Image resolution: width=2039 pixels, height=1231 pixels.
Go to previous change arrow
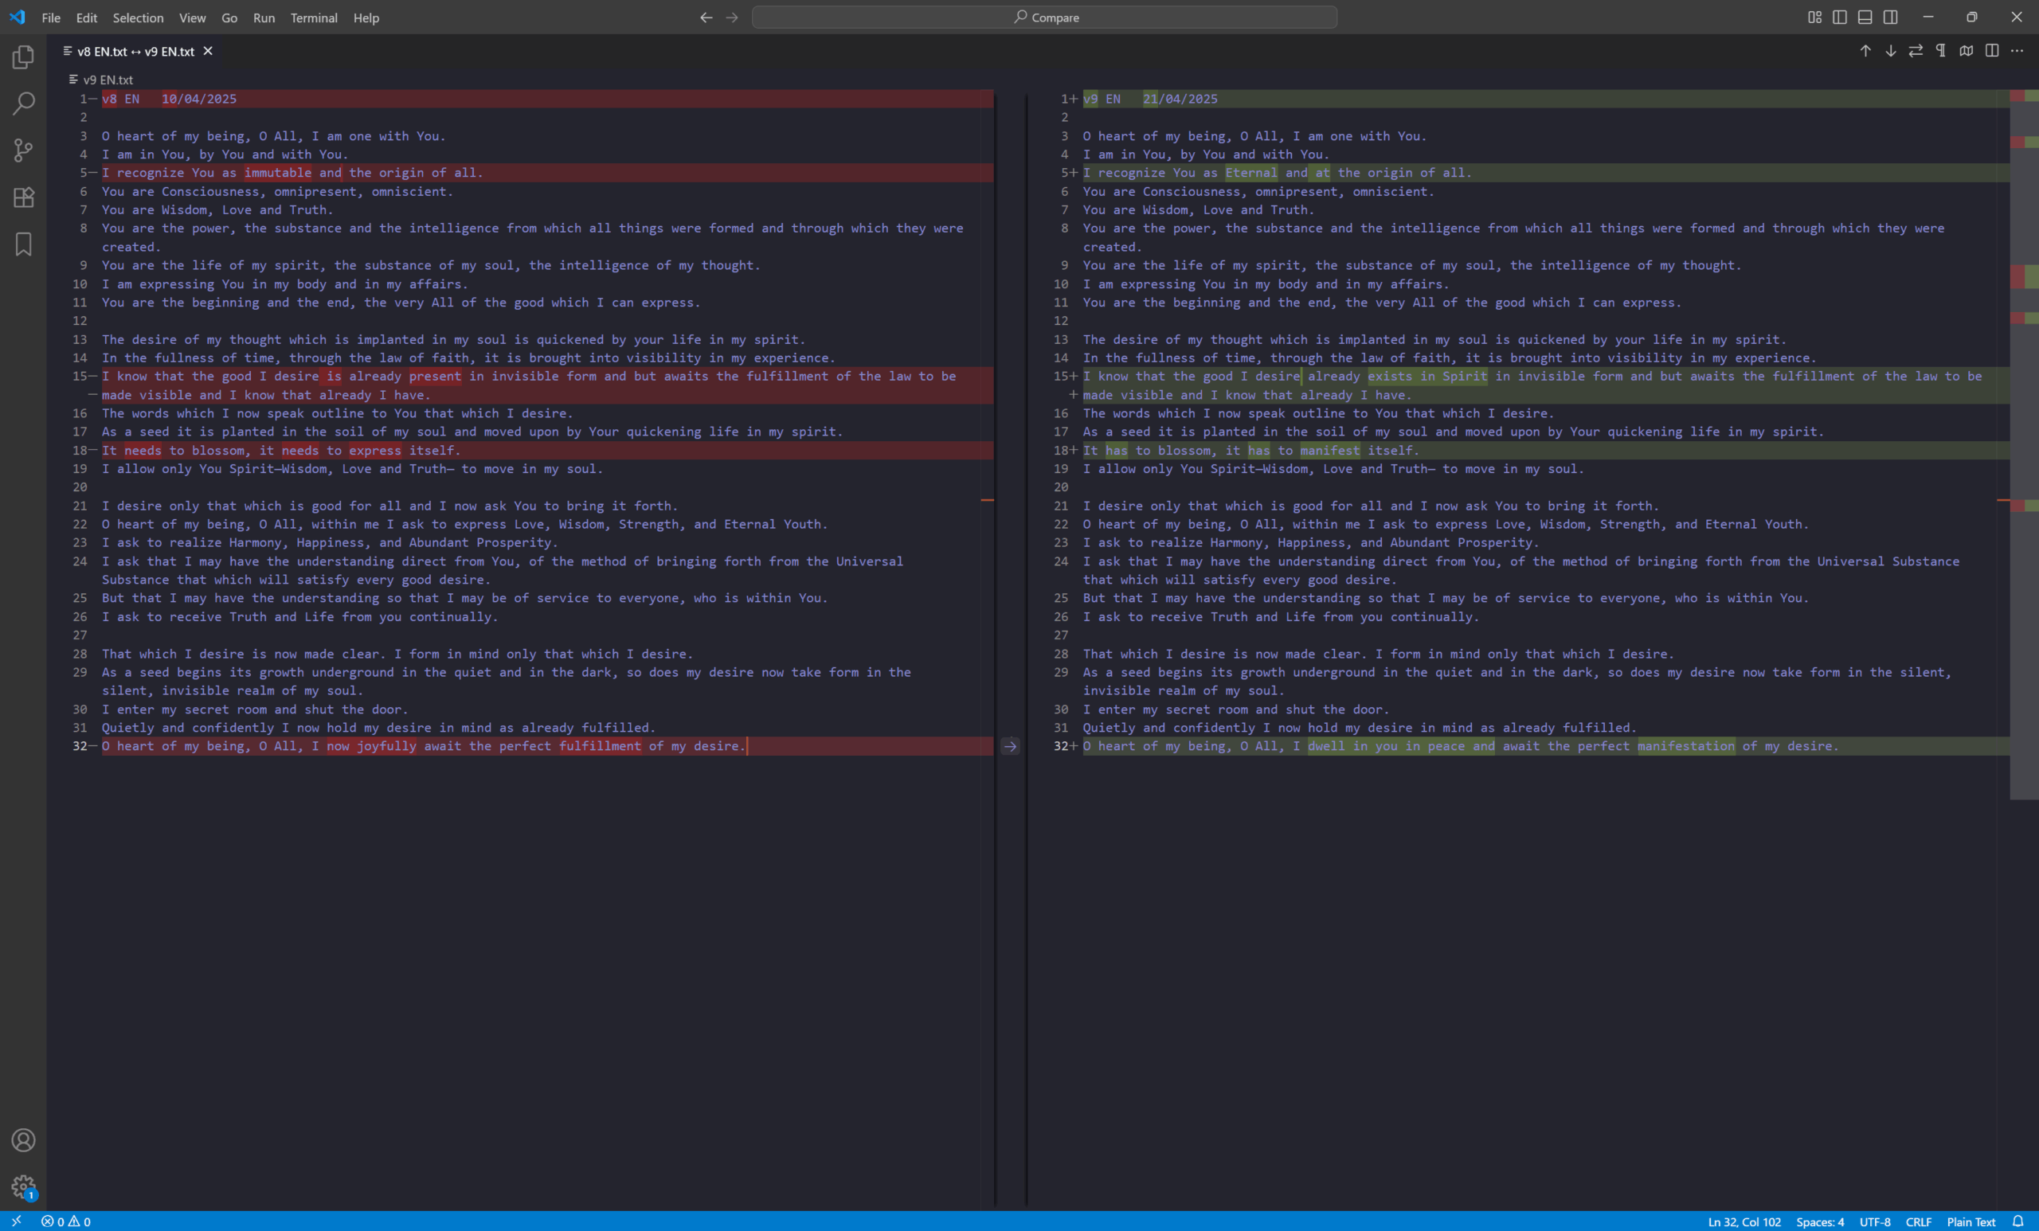pos(1865,51)
